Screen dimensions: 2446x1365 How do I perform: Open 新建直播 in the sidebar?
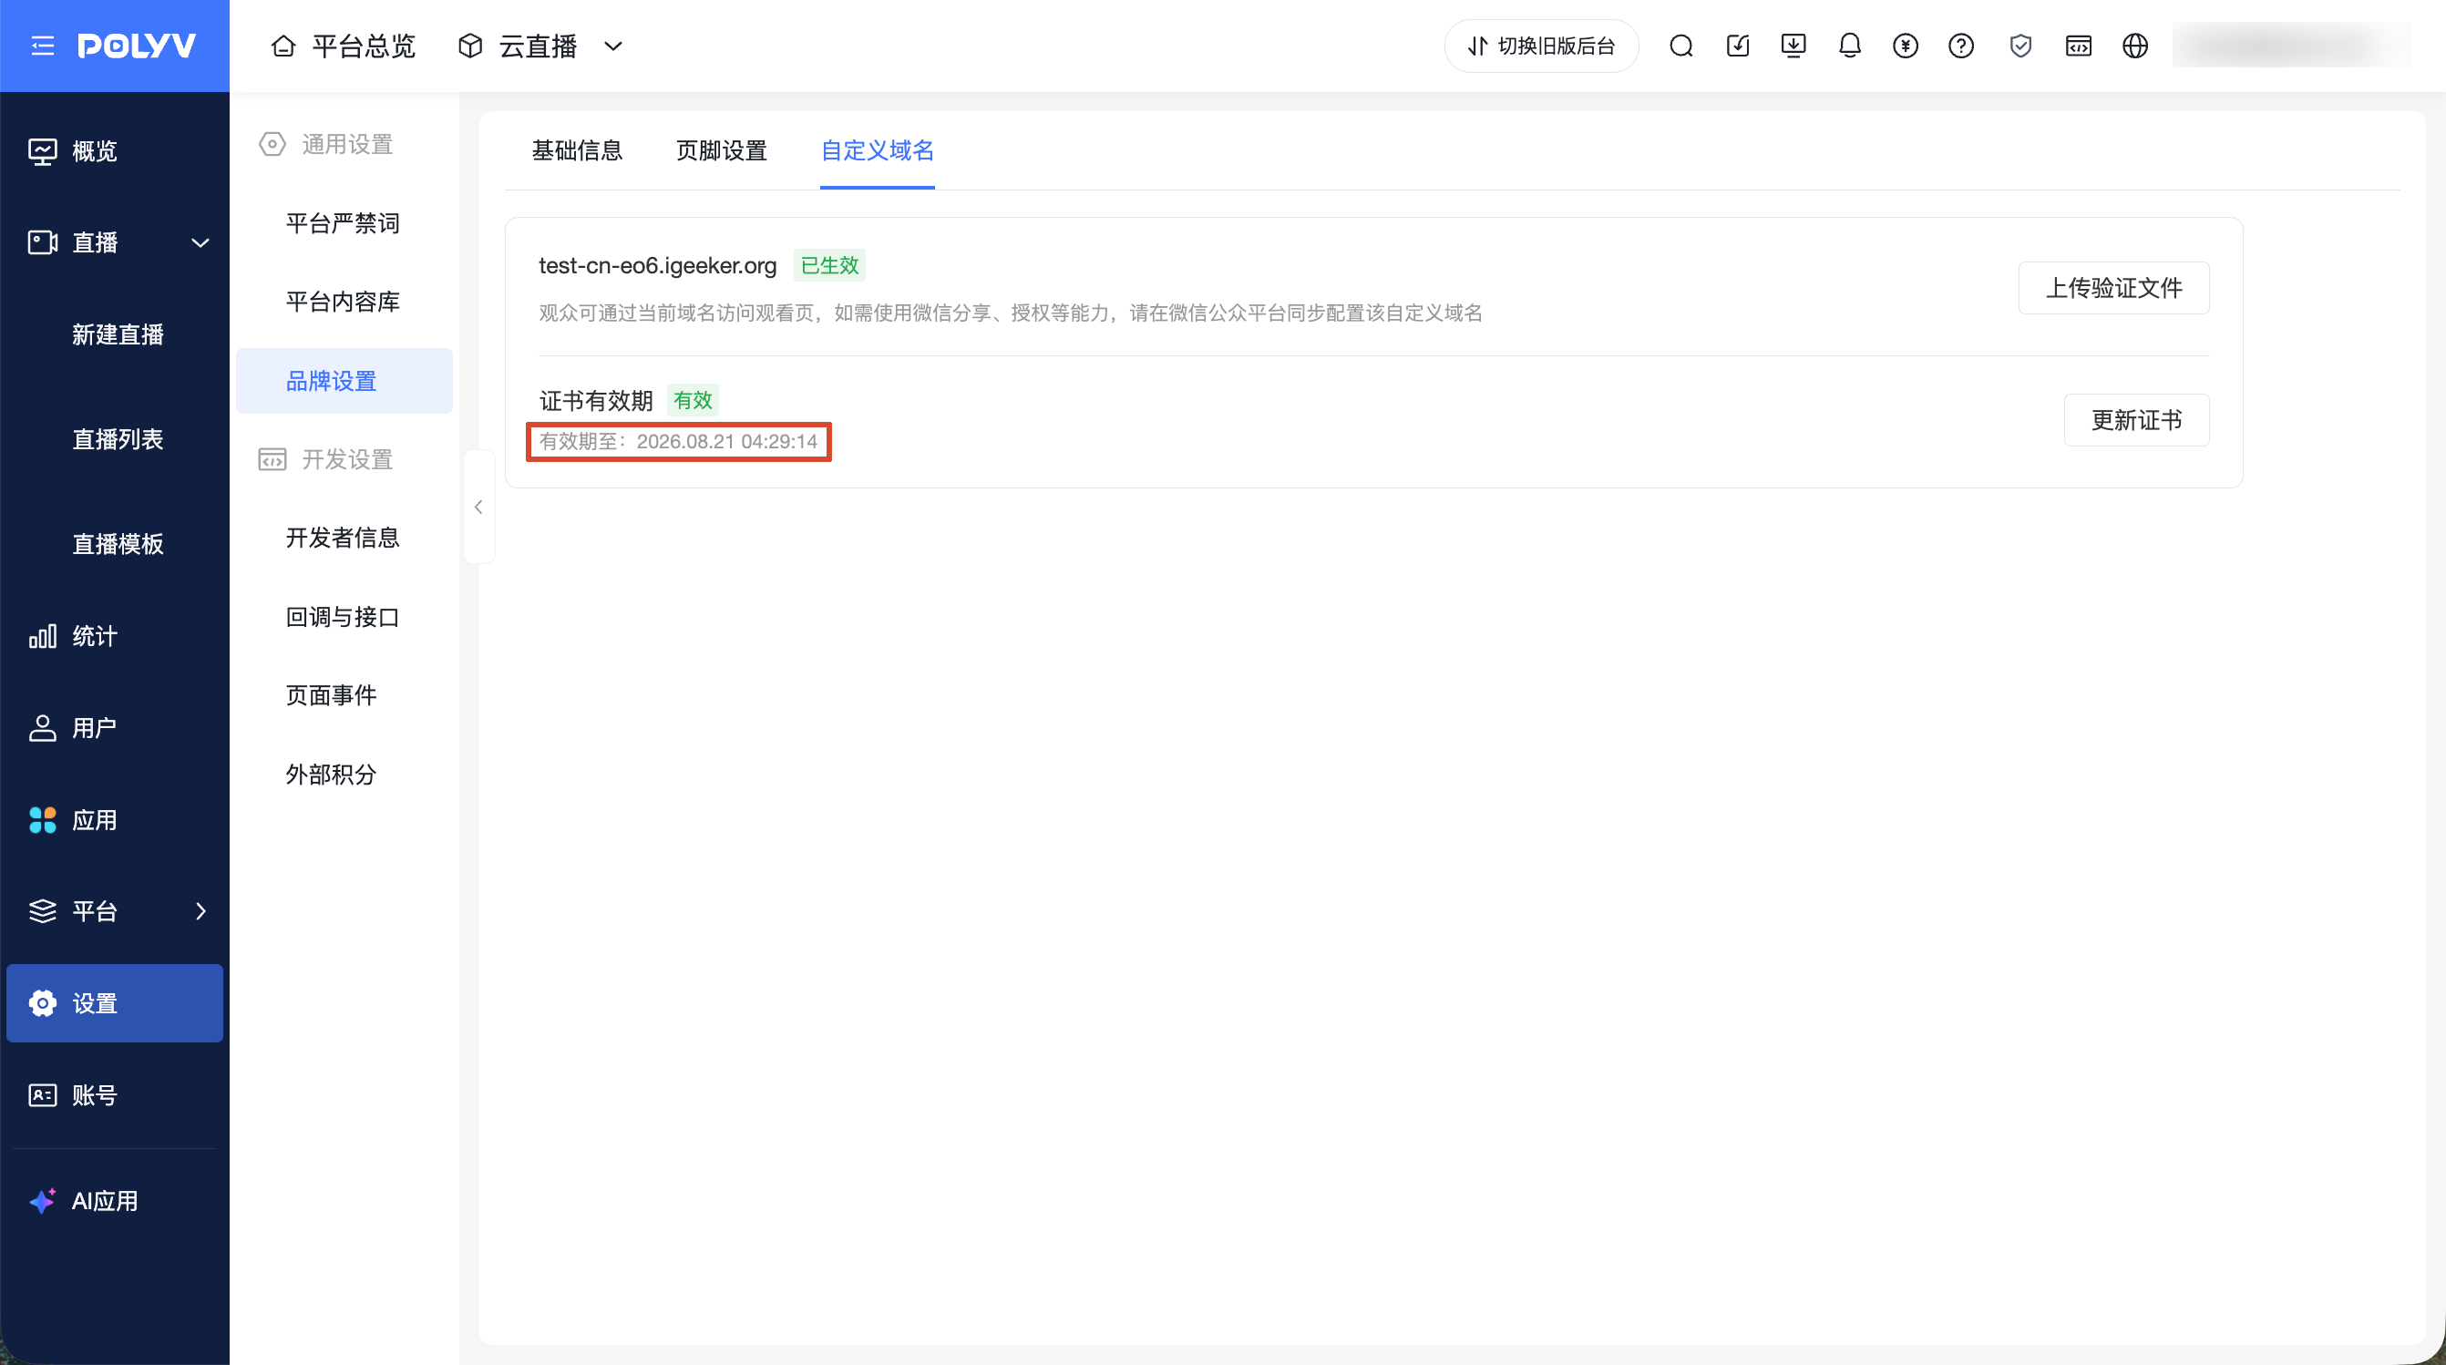click(118, 335)
